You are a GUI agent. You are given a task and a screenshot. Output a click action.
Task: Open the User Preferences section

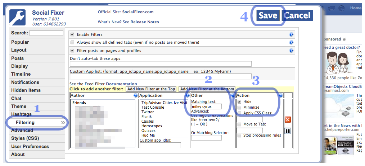[x=37, y=147]
